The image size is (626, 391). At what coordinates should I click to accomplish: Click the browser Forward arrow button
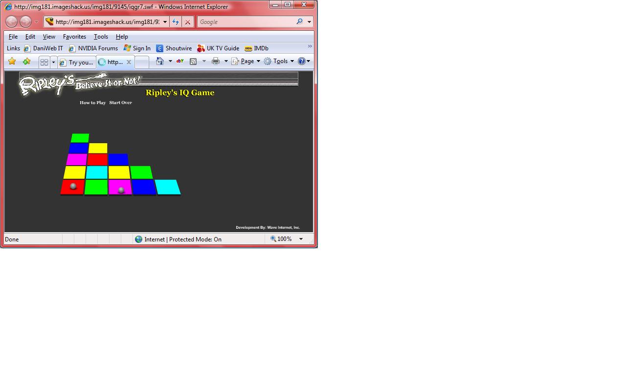[25, 22]
